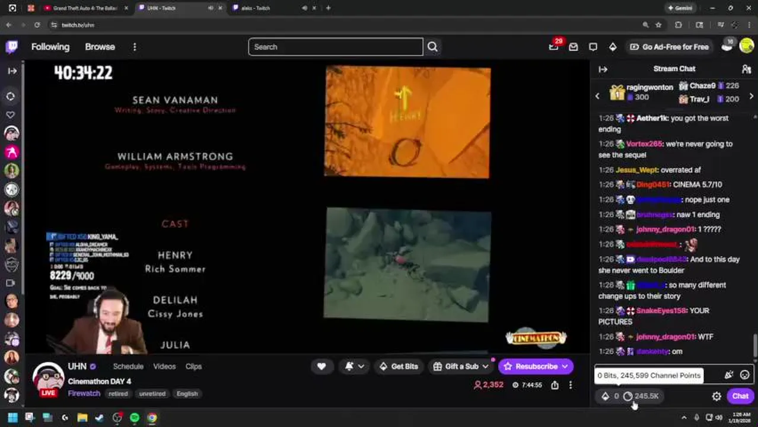This screenshot has height=427, width=758.
Task: Open Steam from the taskbar
Action: [99, 418]
